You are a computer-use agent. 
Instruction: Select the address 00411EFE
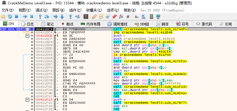coord(44,83)
